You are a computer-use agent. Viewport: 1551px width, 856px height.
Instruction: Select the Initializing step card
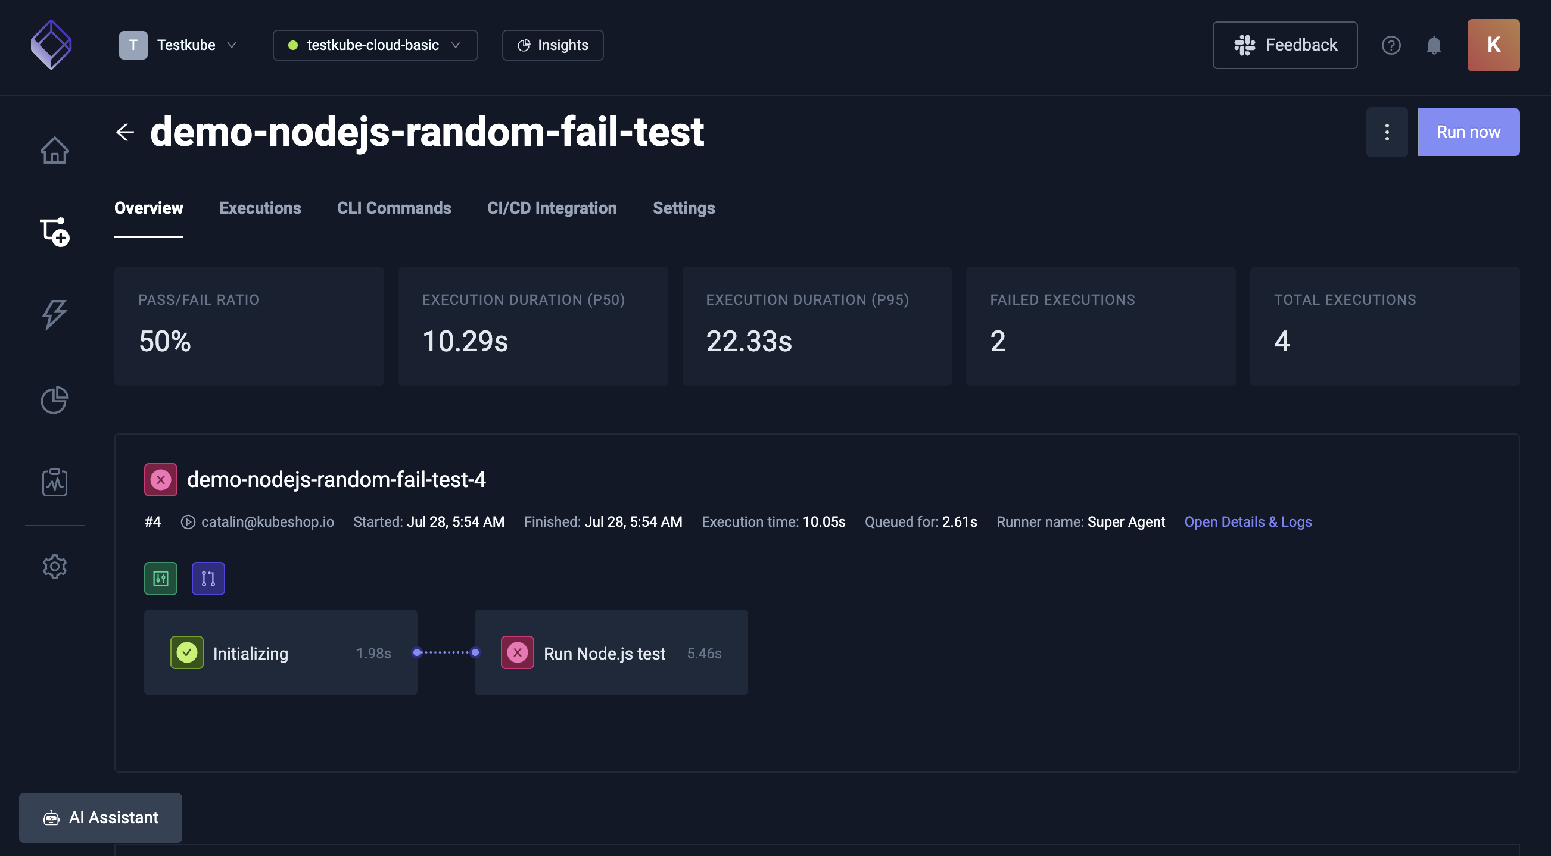coord(281,652)
